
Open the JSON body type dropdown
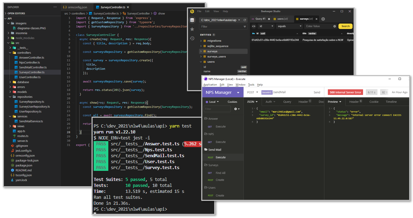click(x=252, y=102)
